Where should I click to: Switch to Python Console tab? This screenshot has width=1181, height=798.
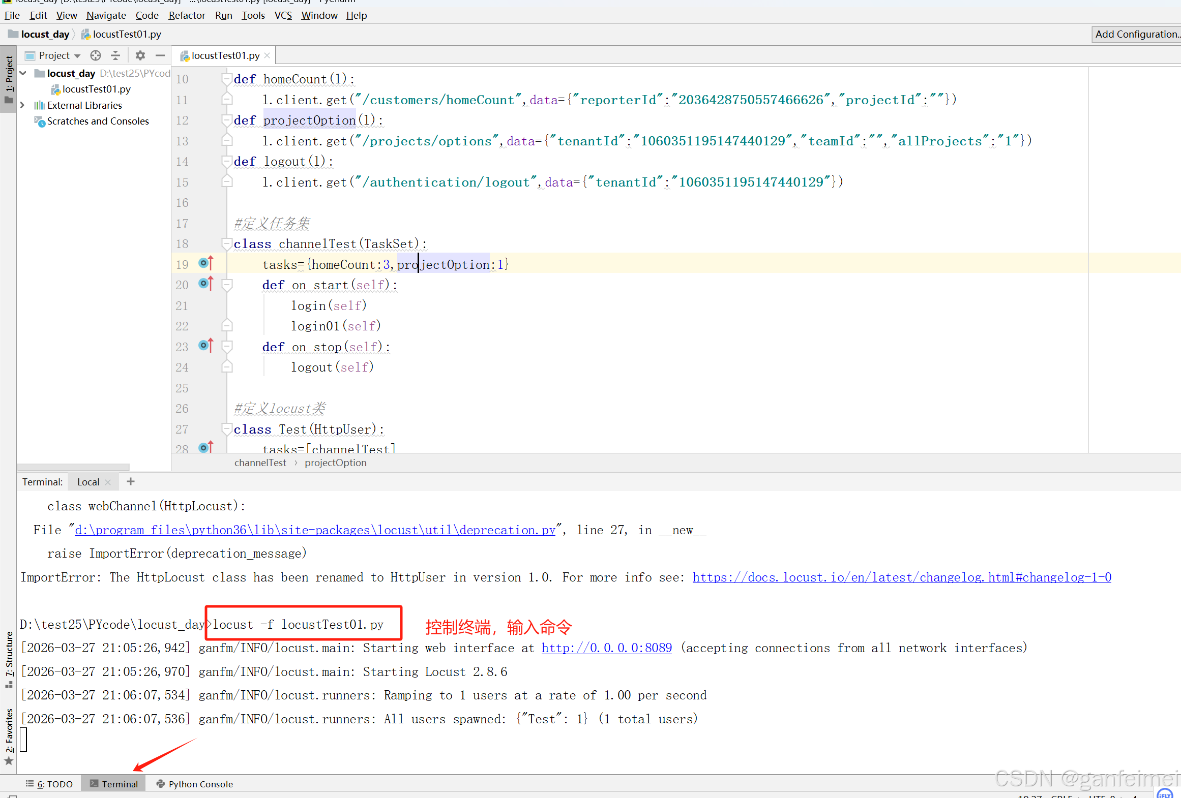point(195,784)
